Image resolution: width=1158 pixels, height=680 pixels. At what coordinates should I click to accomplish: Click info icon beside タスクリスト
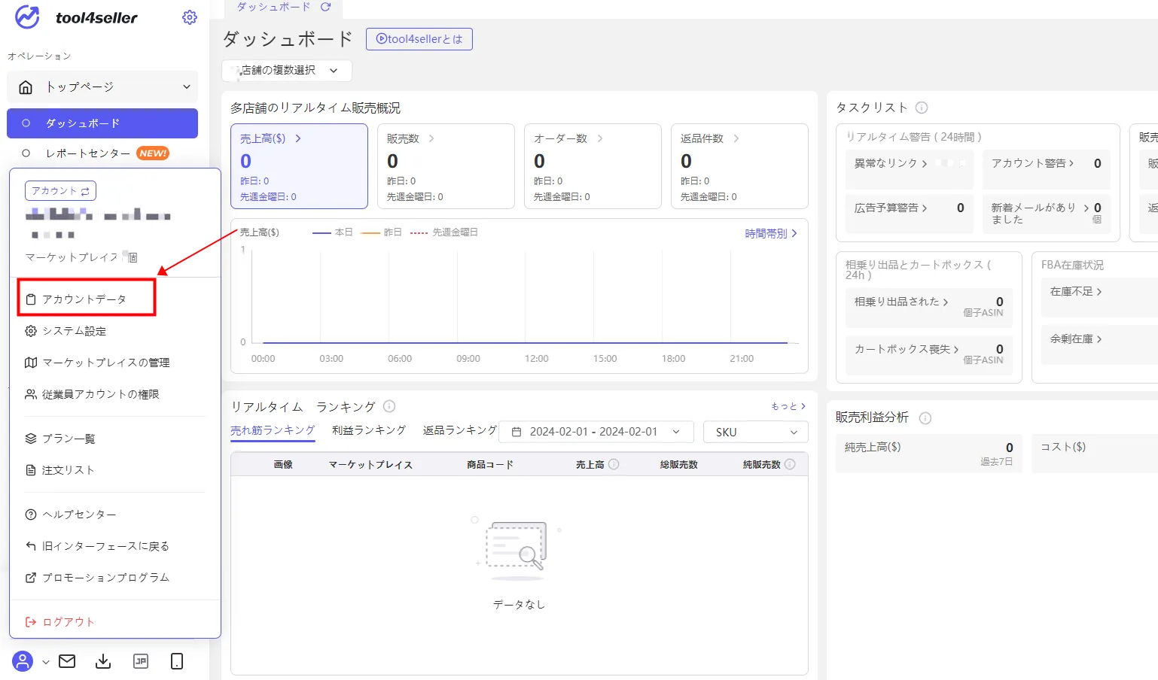922,108
